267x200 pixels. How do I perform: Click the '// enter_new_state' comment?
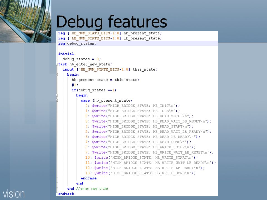point(92,189)
